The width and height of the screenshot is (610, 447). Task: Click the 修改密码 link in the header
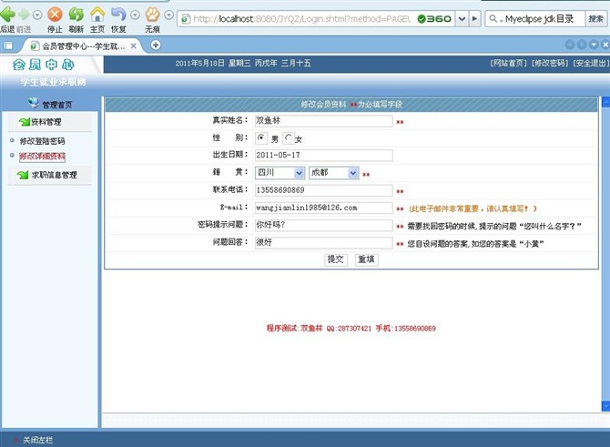click(x=550, y=63)
